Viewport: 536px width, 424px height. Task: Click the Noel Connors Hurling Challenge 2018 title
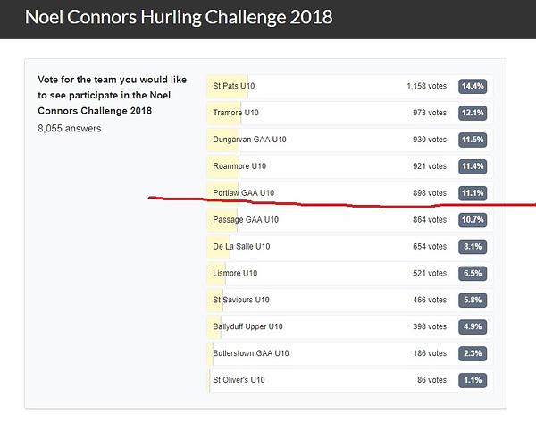[x=179, y=17]
